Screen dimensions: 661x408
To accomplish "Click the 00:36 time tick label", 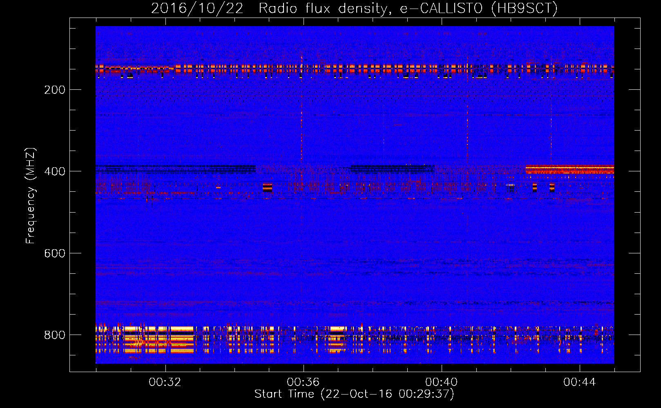I will pyautogui.click(x=303, y=382).
